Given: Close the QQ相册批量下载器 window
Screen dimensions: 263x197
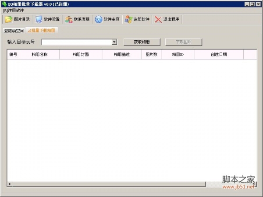Looking at the screenshot, I should [258, 4].
